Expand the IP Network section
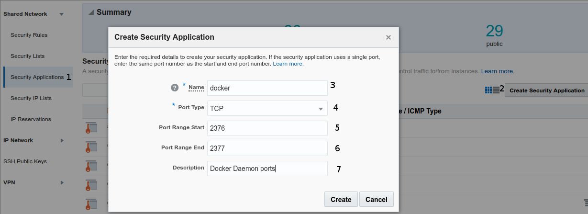Viewport: 588px width, 214px height. coord(62,141)
